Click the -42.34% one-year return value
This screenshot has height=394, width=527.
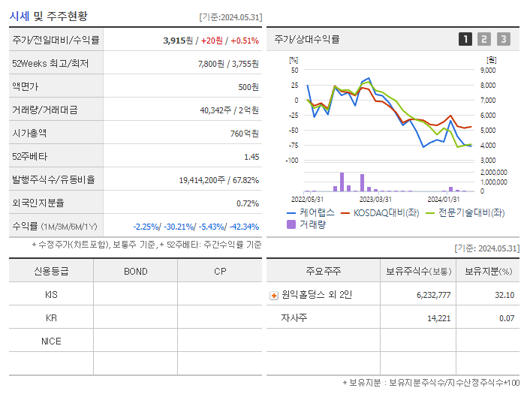tap(244, 227)
